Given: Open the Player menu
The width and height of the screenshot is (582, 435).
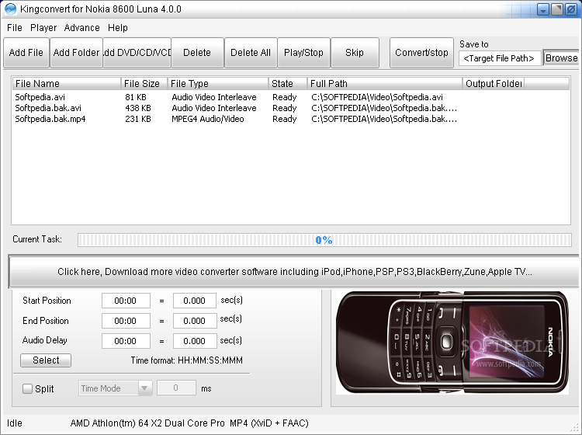Looking at the screenshot, I should click(43, 28).
